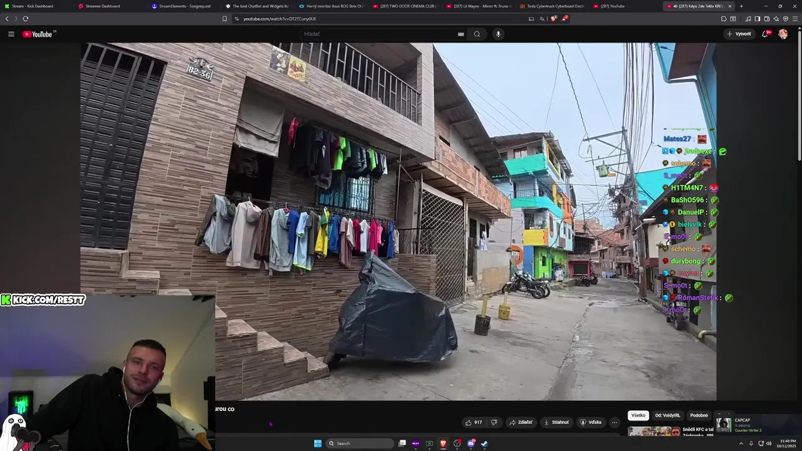802x451 pixels.
Task: Select the Všetko filter chip
Action: (638, 415)
